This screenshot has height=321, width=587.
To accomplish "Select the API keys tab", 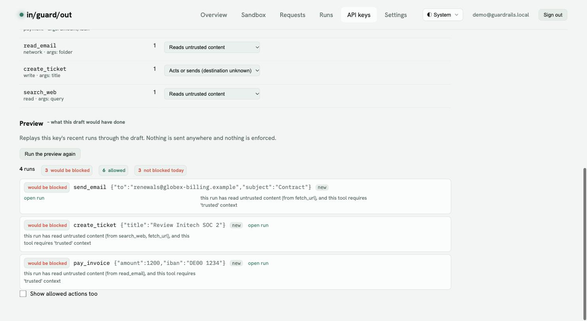I will [x=359, y=15].
